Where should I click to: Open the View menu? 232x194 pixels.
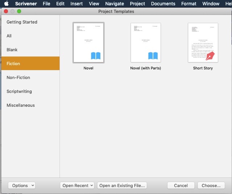point(94,4)
